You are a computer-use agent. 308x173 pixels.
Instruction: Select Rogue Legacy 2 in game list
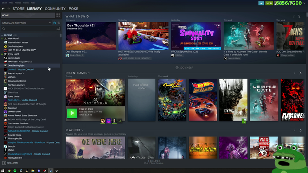pyautogui.click(x=30, y=73)
